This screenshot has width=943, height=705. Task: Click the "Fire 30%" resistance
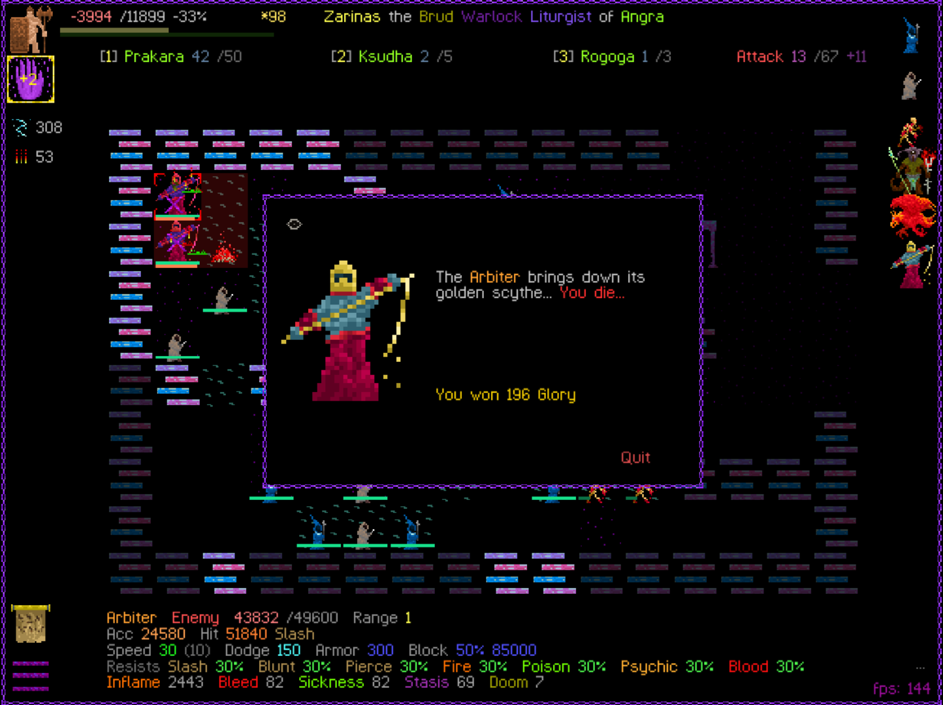475,666
